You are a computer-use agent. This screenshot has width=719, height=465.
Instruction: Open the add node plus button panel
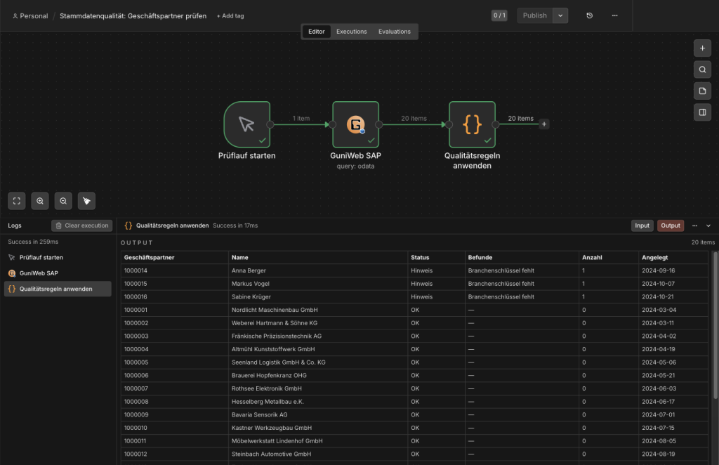[702, 48]
